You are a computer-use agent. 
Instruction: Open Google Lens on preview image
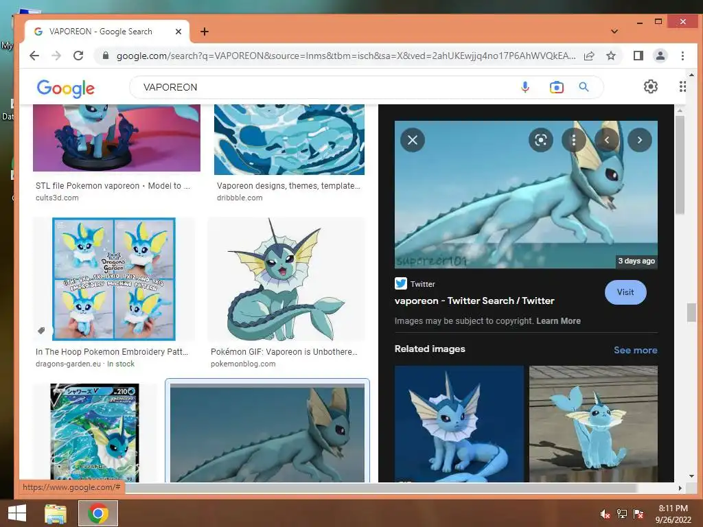click(541, 140)
